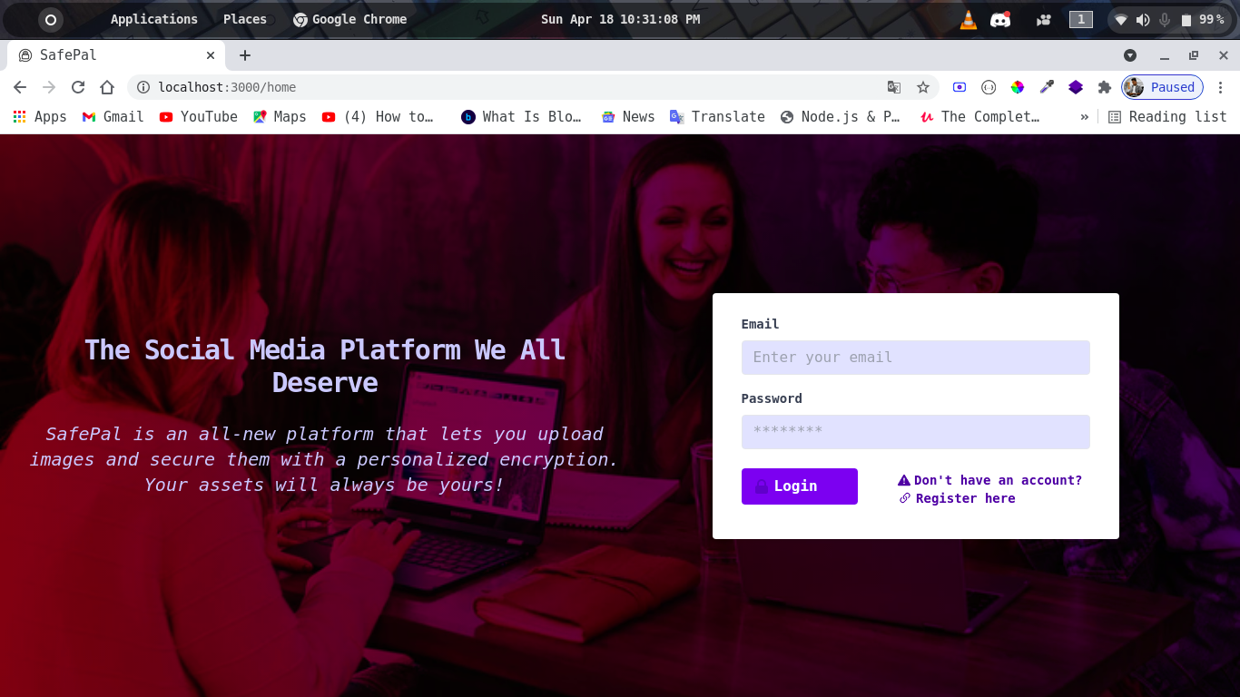
Task: Click the speaker volume tray icon
Action: coord(1143,20)
